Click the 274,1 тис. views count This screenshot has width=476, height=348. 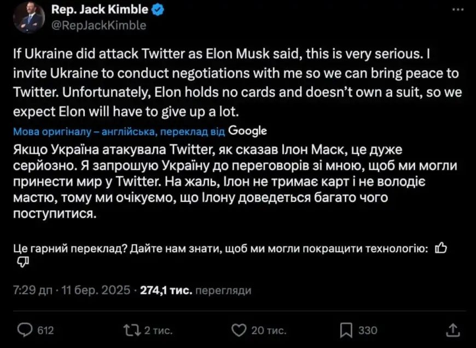pyautogui.click(x=166, y=290)
